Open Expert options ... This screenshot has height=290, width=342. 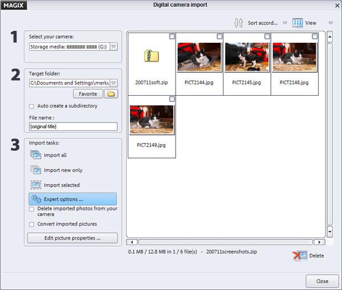pos(72,199)
